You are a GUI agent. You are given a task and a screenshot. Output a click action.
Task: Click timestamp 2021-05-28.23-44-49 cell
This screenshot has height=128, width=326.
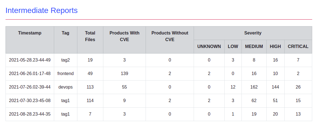click(30, 60)
